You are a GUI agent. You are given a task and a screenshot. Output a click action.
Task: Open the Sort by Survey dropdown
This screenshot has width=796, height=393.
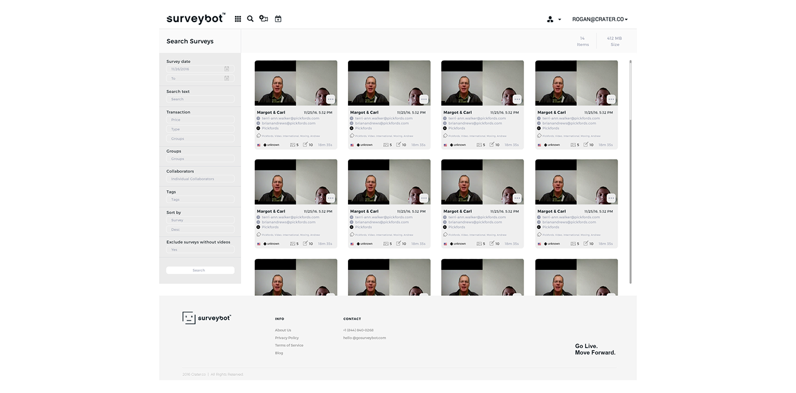click(x=200, y=220)
